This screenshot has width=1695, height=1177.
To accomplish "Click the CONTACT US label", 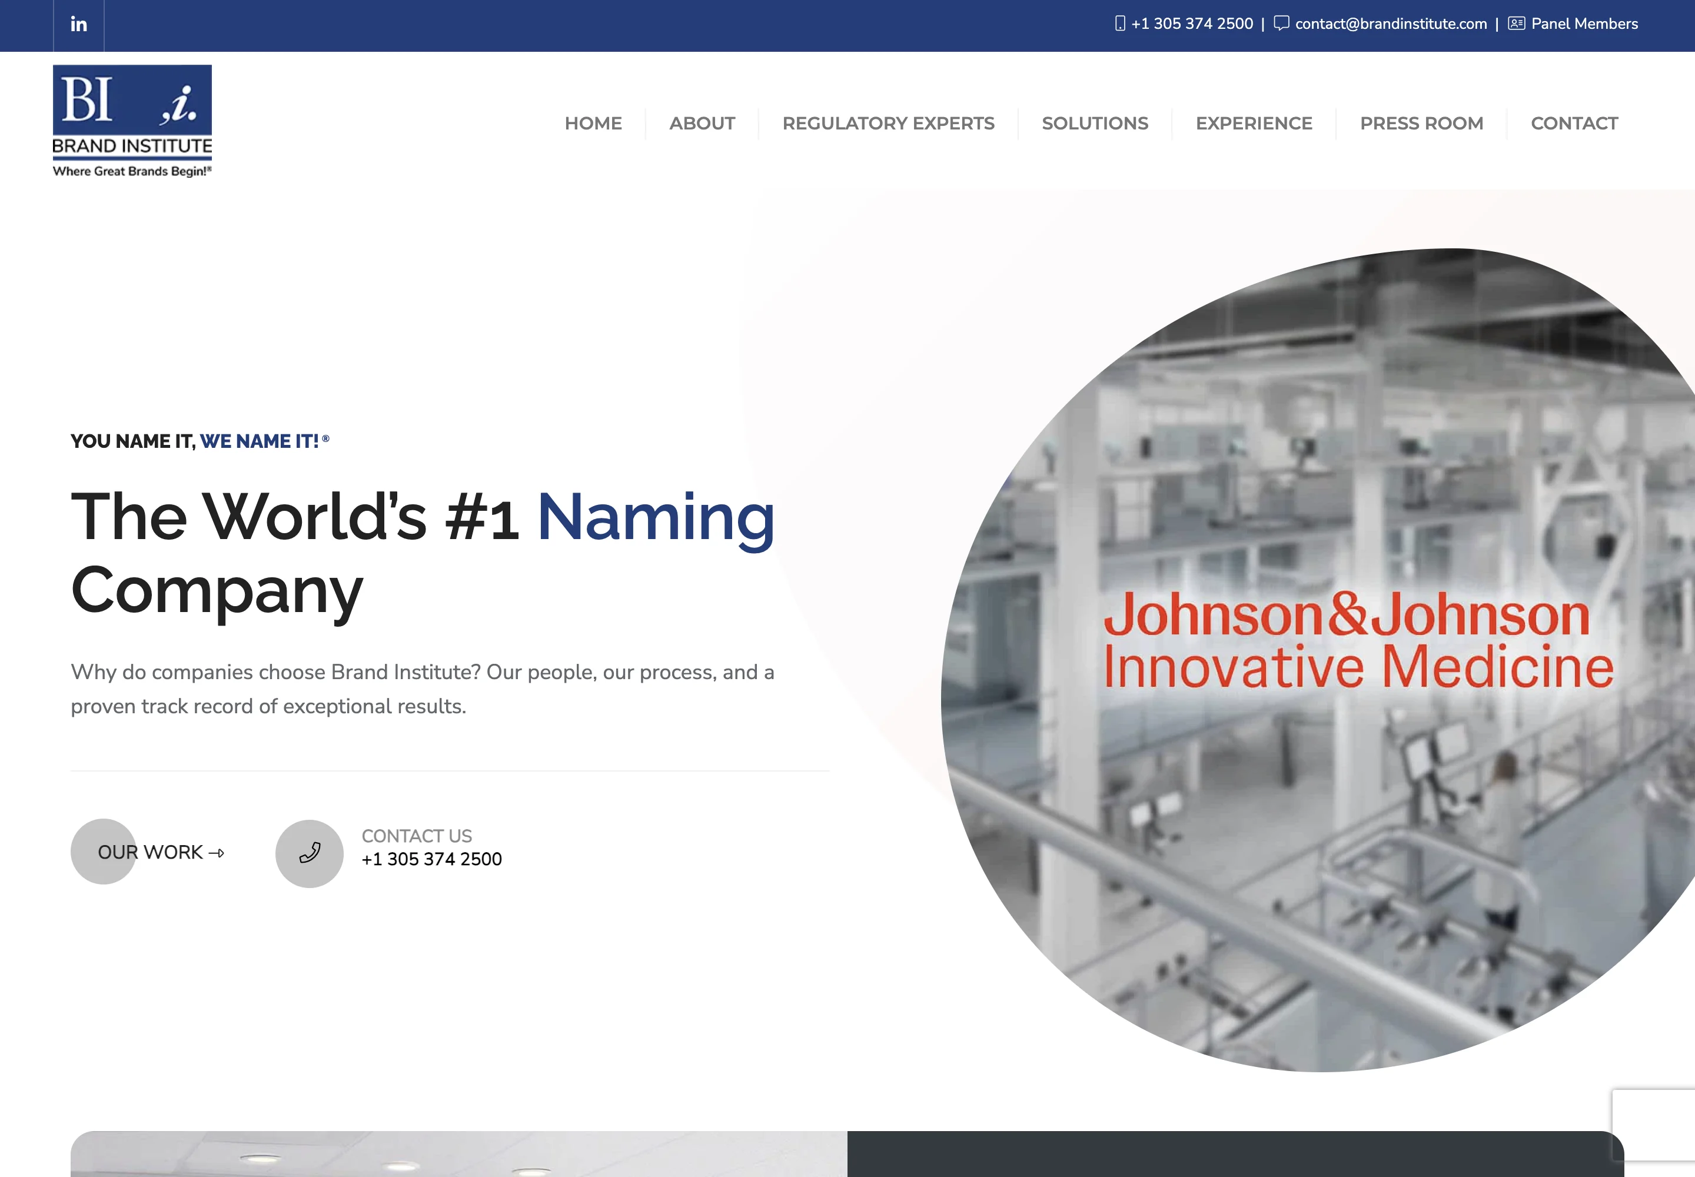I will pos(417,836).
